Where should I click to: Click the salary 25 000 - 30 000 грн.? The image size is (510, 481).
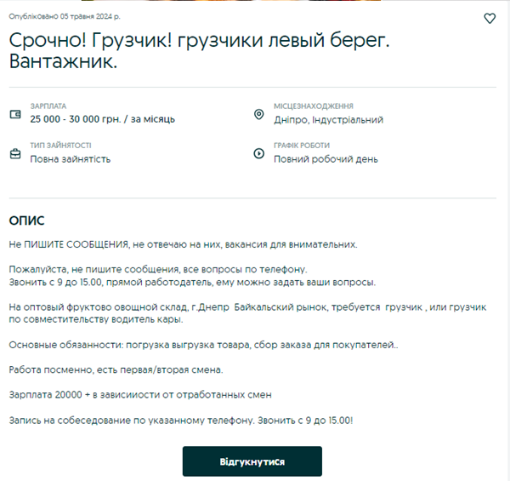coord(102,120)
